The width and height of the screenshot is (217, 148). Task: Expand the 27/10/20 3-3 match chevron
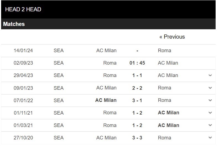(210, 138)
